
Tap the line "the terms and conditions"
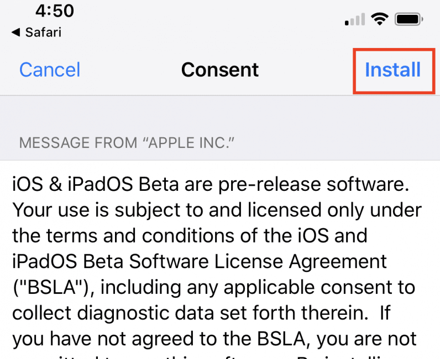point(190,236)
